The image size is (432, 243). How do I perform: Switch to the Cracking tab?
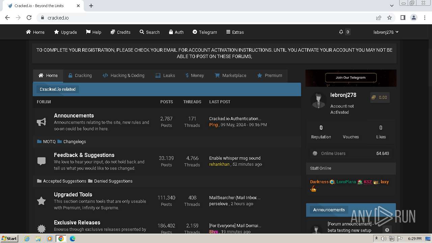coord(80,76)
